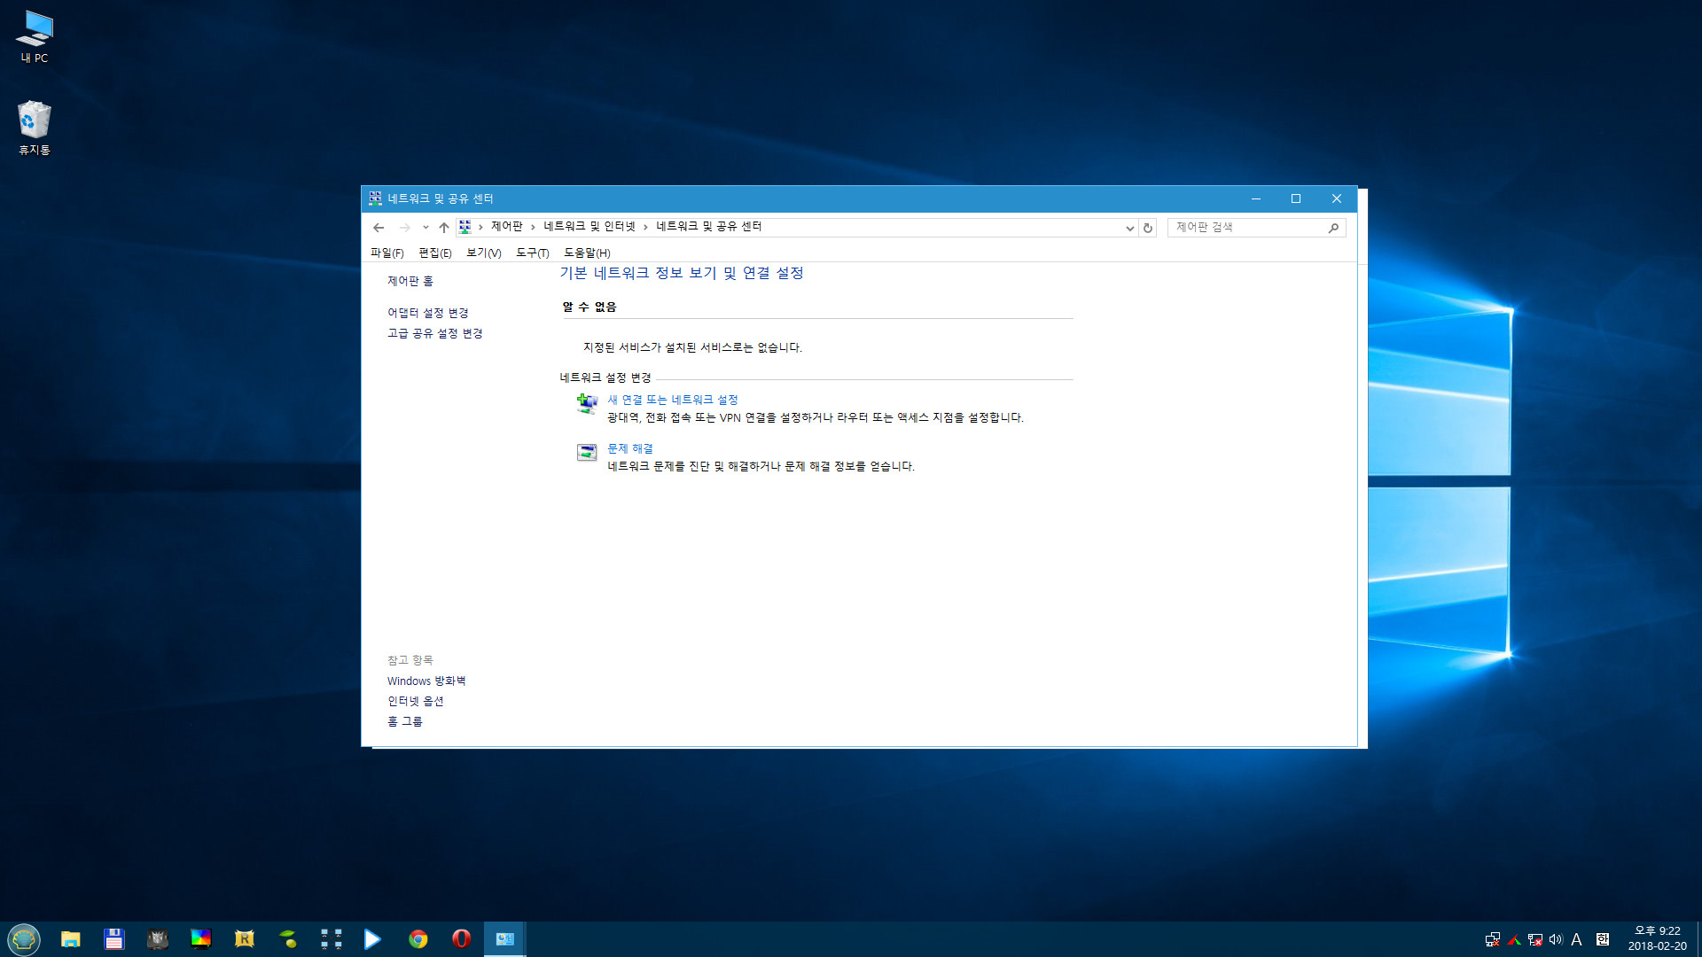Click the forward navigation arrow
The height and width of the screenshot is (957, 1702).
click(405, 228)
